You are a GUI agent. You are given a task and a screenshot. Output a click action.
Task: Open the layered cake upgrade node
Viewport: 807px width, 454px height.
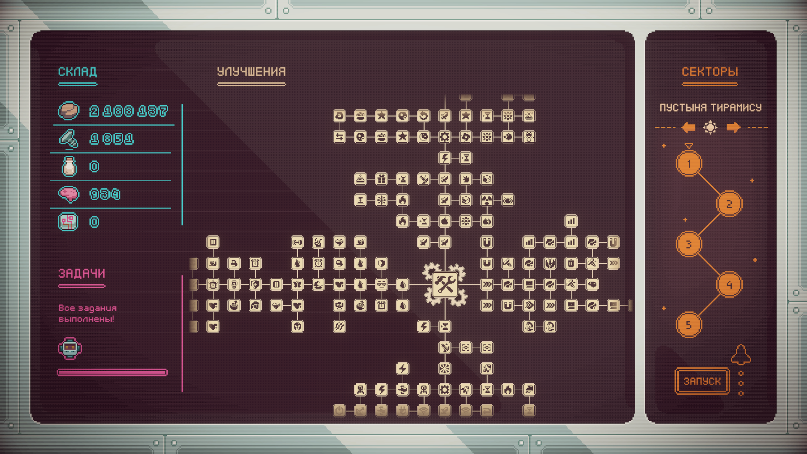(x=360, y=179)
